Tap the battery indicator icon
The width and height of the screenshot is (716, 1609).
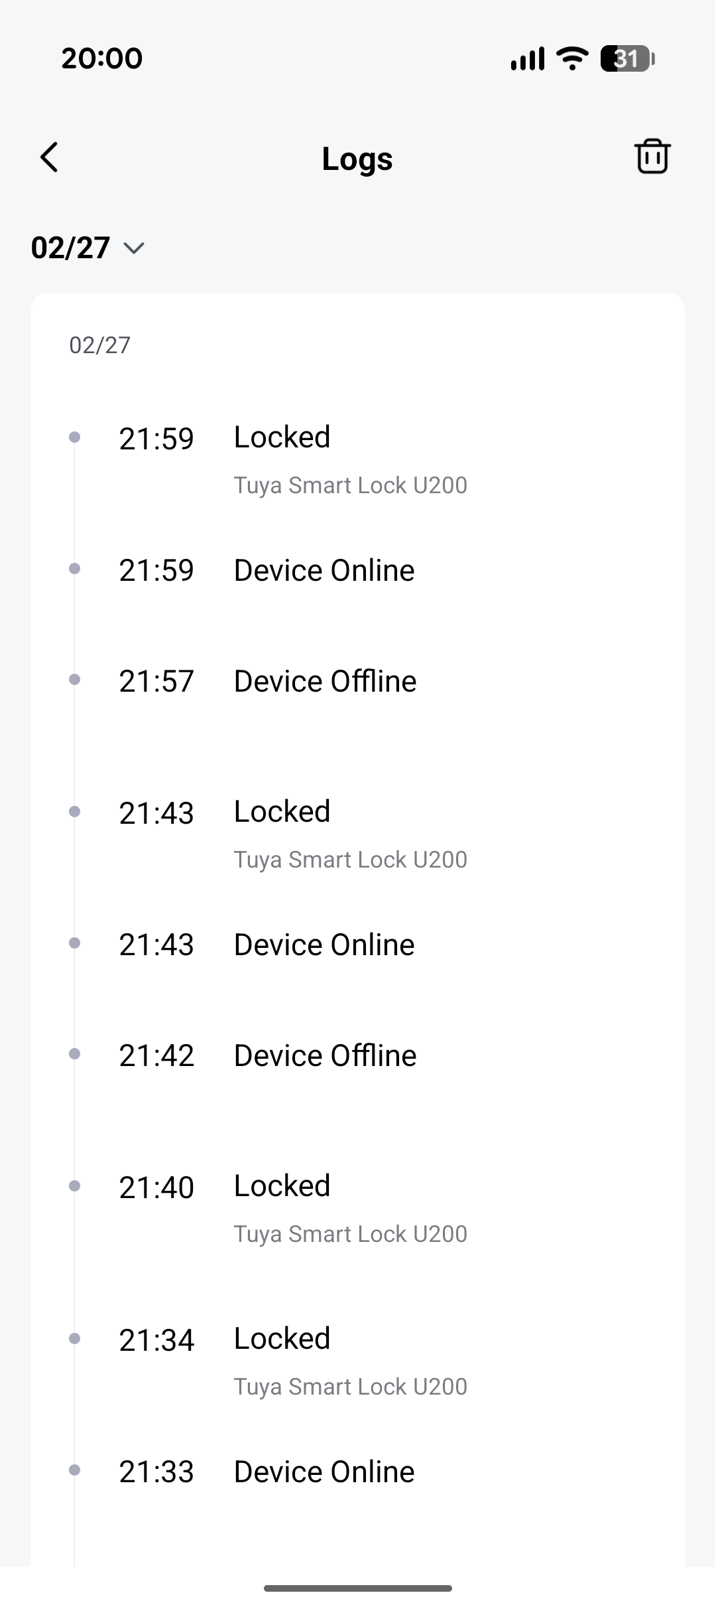click(627, 58)
